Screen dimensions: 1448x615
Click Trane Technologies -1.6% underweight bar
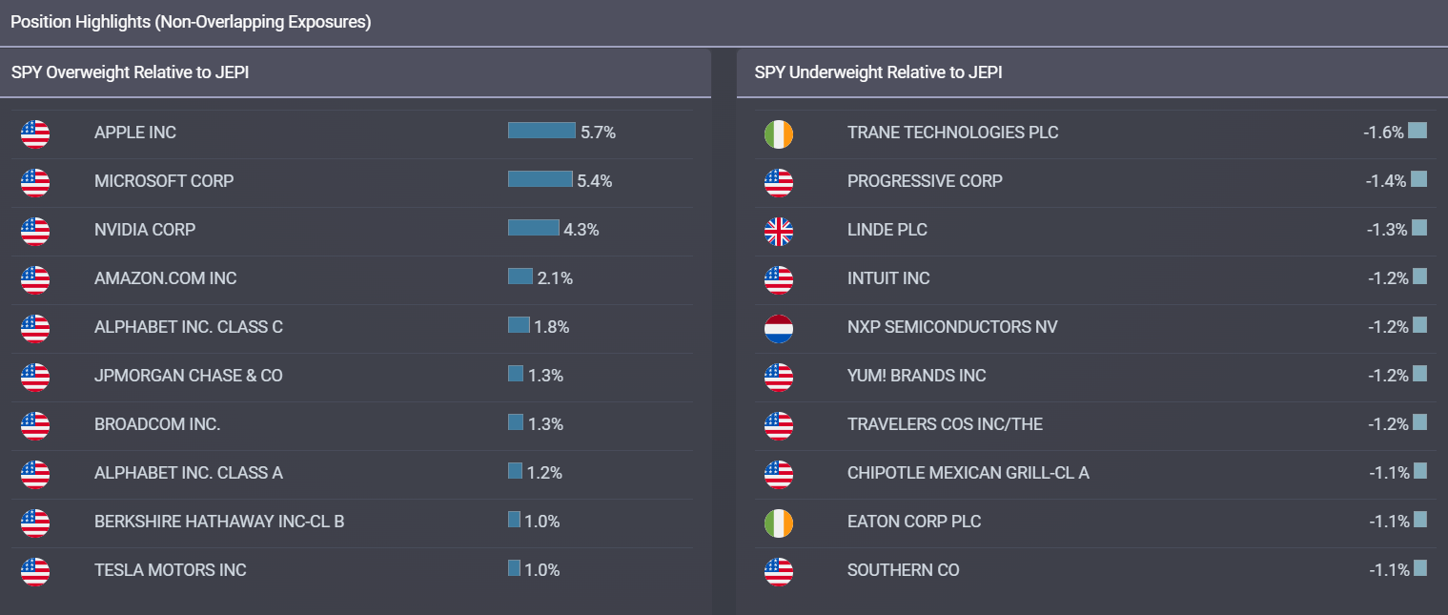tap(1417, 131)
